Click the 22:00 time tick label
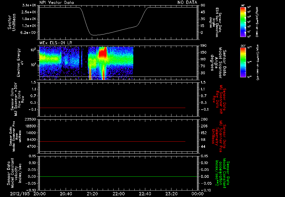 119,194
